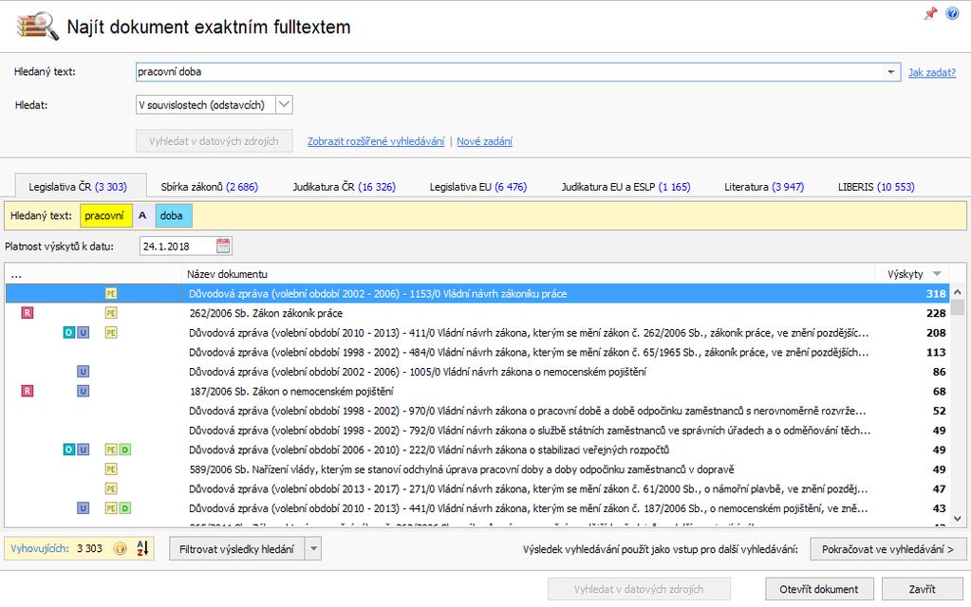Open the Filtrovat výsledky hledání dropdown arrow

coord(313,549)
